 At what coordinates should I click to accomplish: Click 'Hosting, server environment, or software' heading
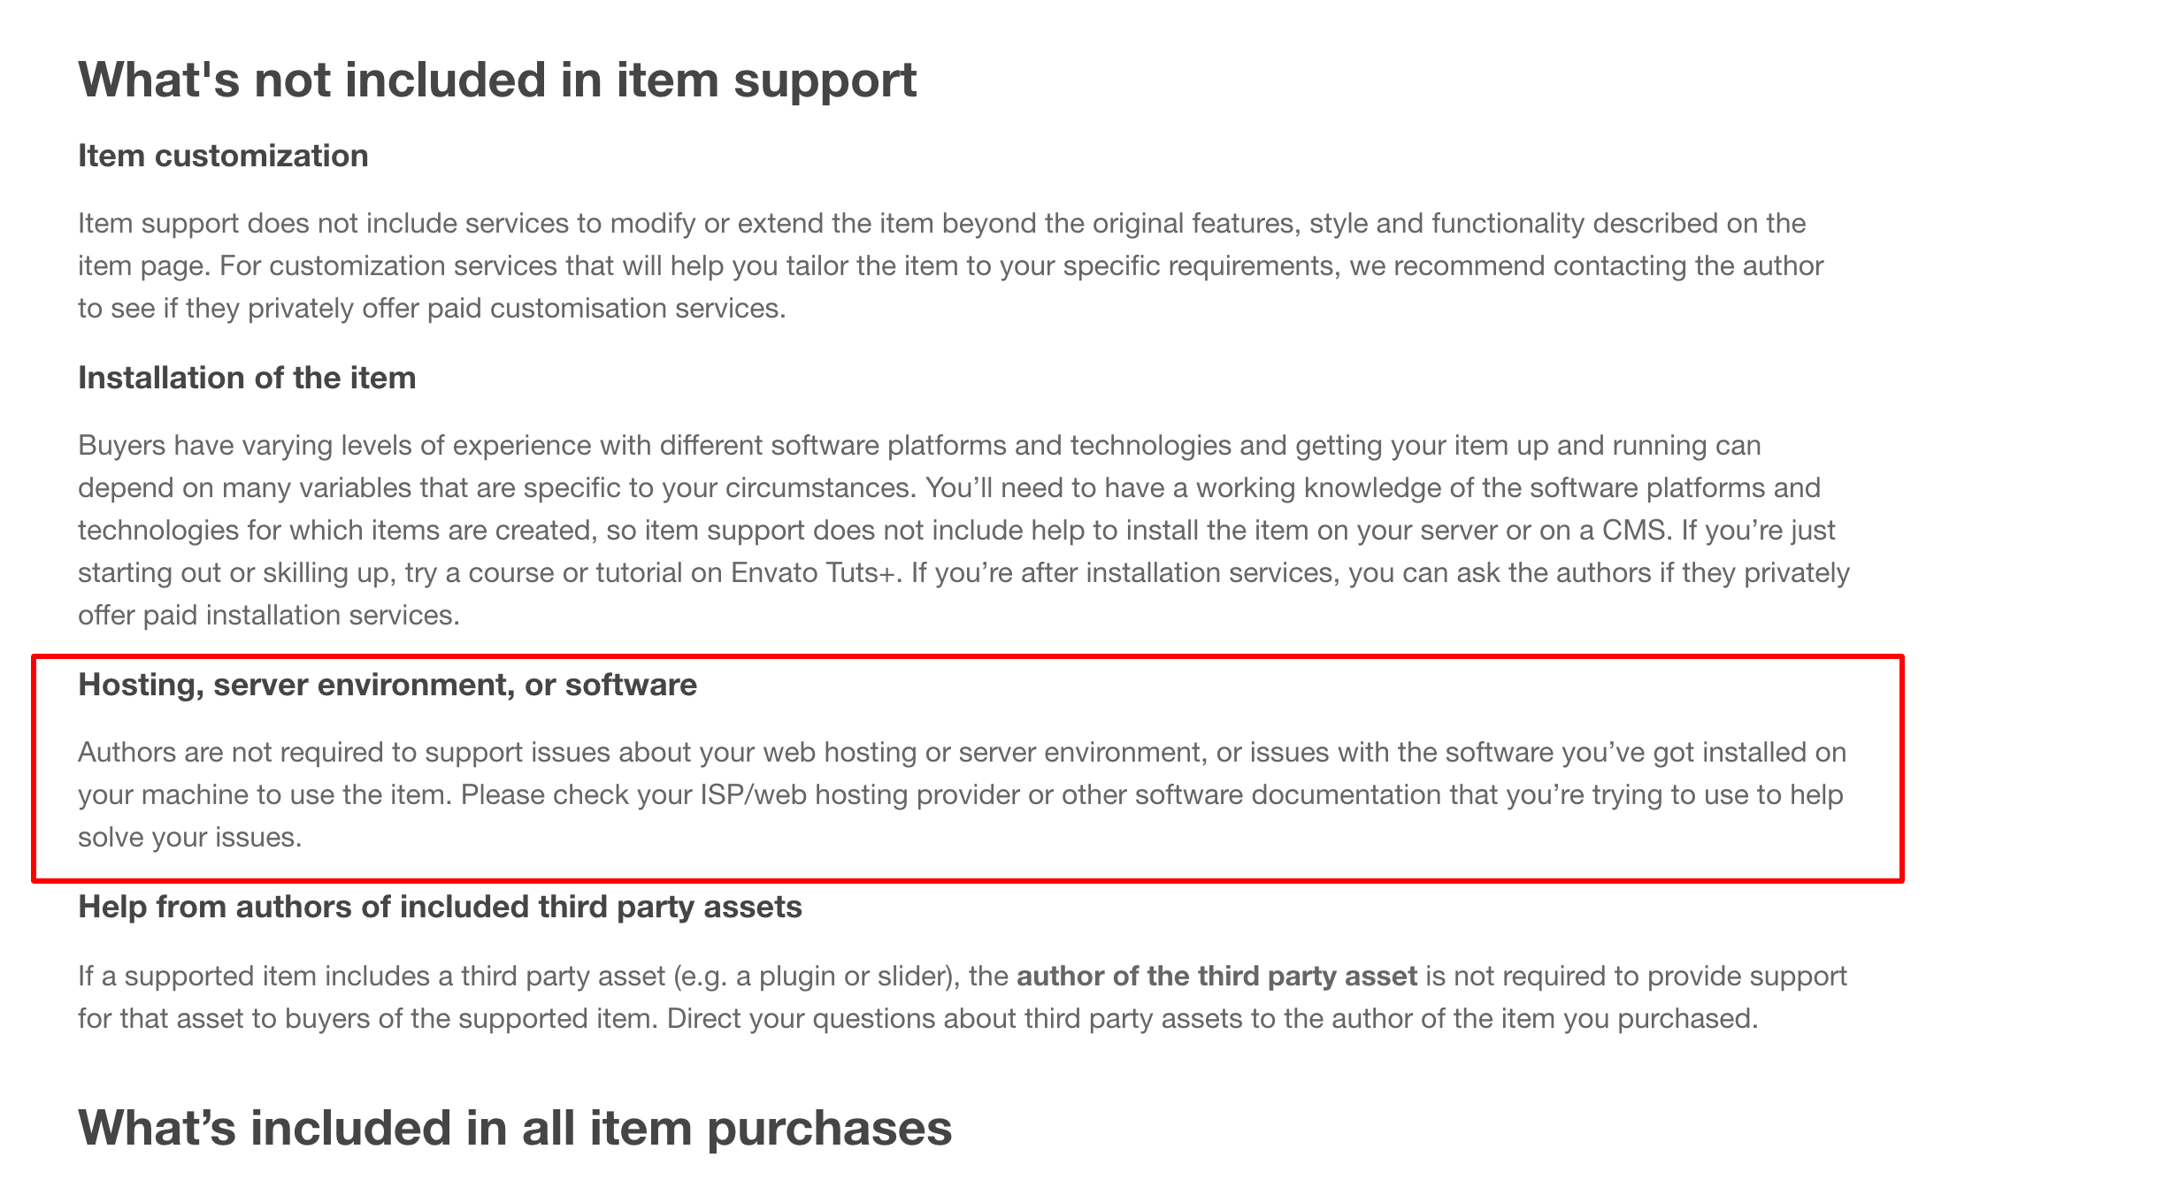[388, 685]
